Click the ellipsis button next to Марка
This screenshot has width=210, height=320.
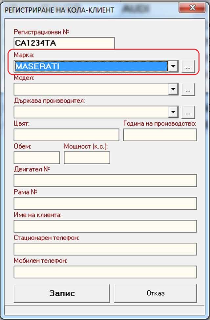click(x=188, y=67)
